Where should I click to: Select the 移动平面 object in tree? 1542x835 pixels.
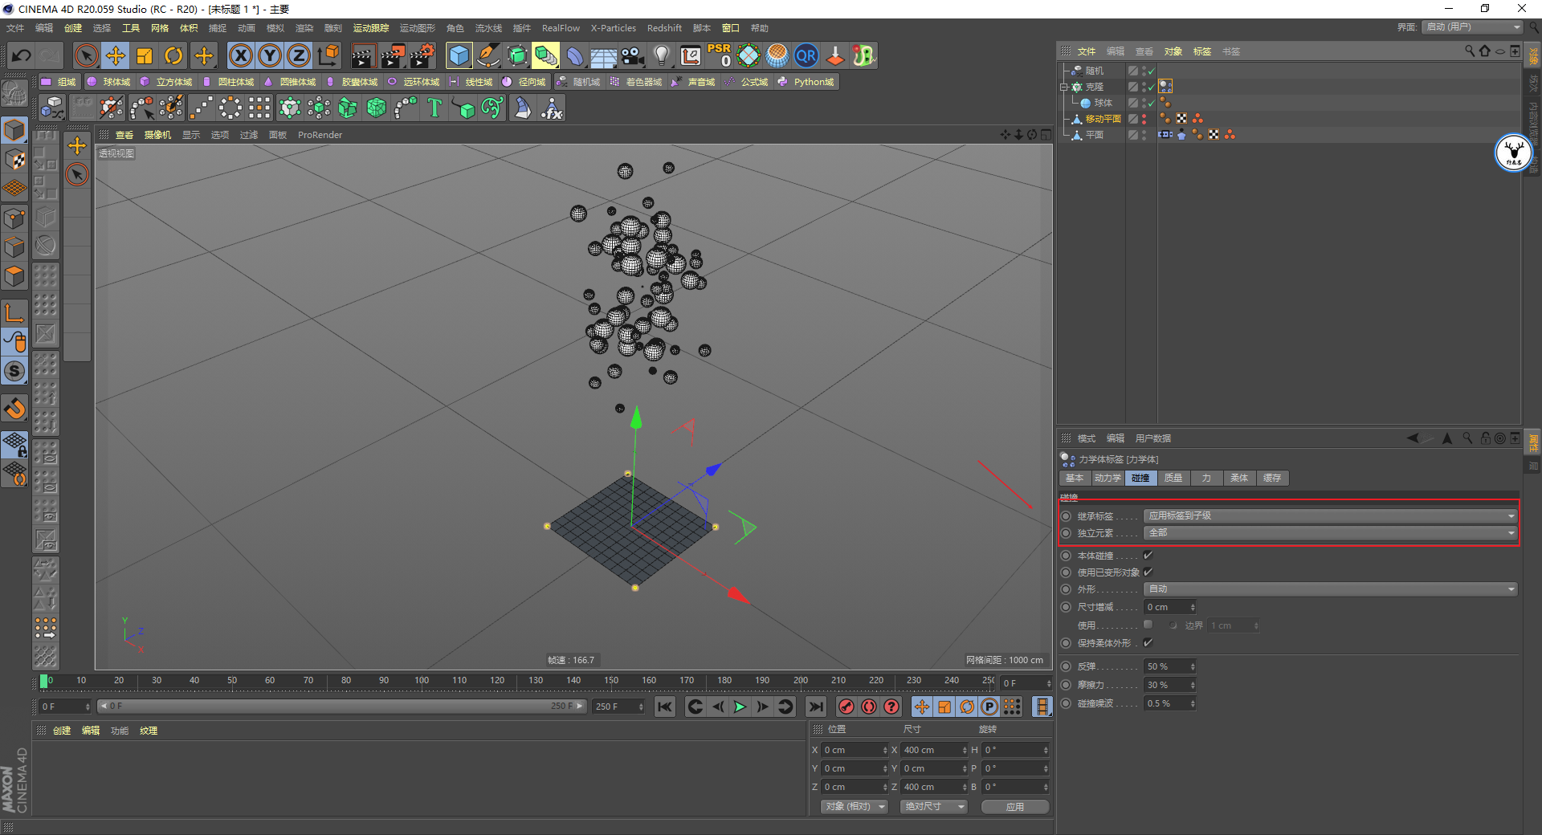tap(1103, 119)
